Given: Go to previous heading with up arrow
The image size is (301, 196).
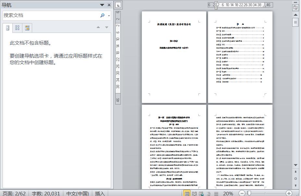Looking at the screenshot, I should coord(98,27).
